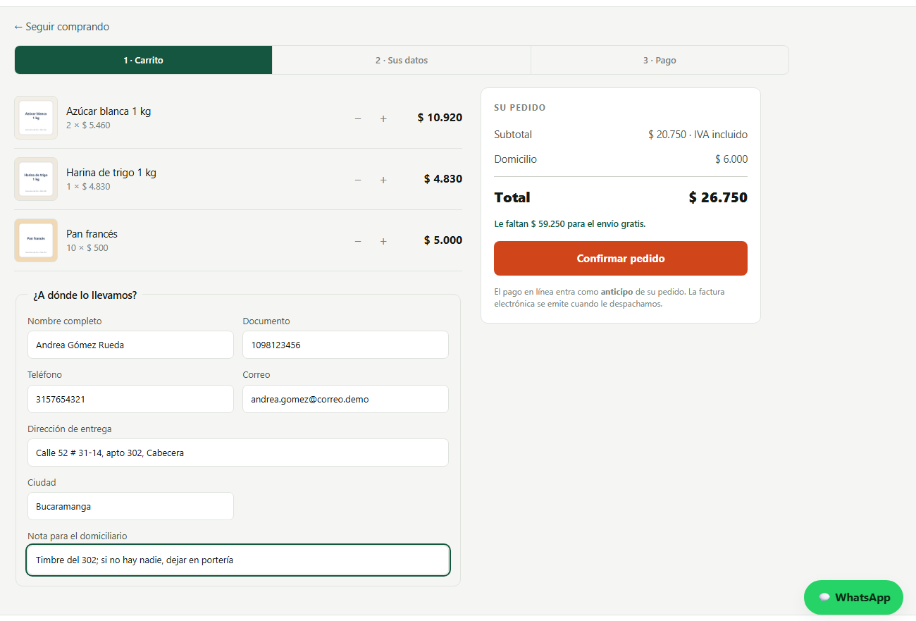Select the free shipping notice text

[x=570, y=224]
